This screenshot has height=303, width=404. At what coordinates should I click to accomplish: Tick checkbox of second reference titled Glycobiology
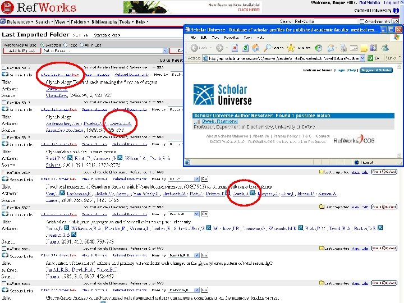click(x=4, y=103)
